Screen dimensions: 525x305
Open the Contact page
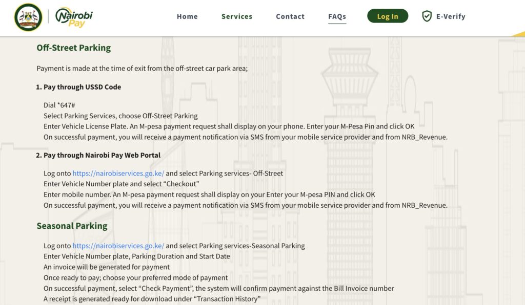tap(290, 16)
